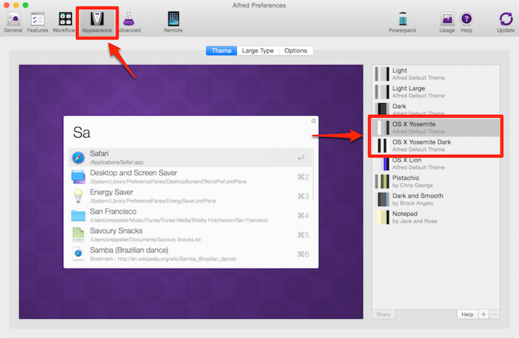The height and width of the screenshot is (338, 519).
Task: Remove the theme with minus button
Action: (493, 314)
